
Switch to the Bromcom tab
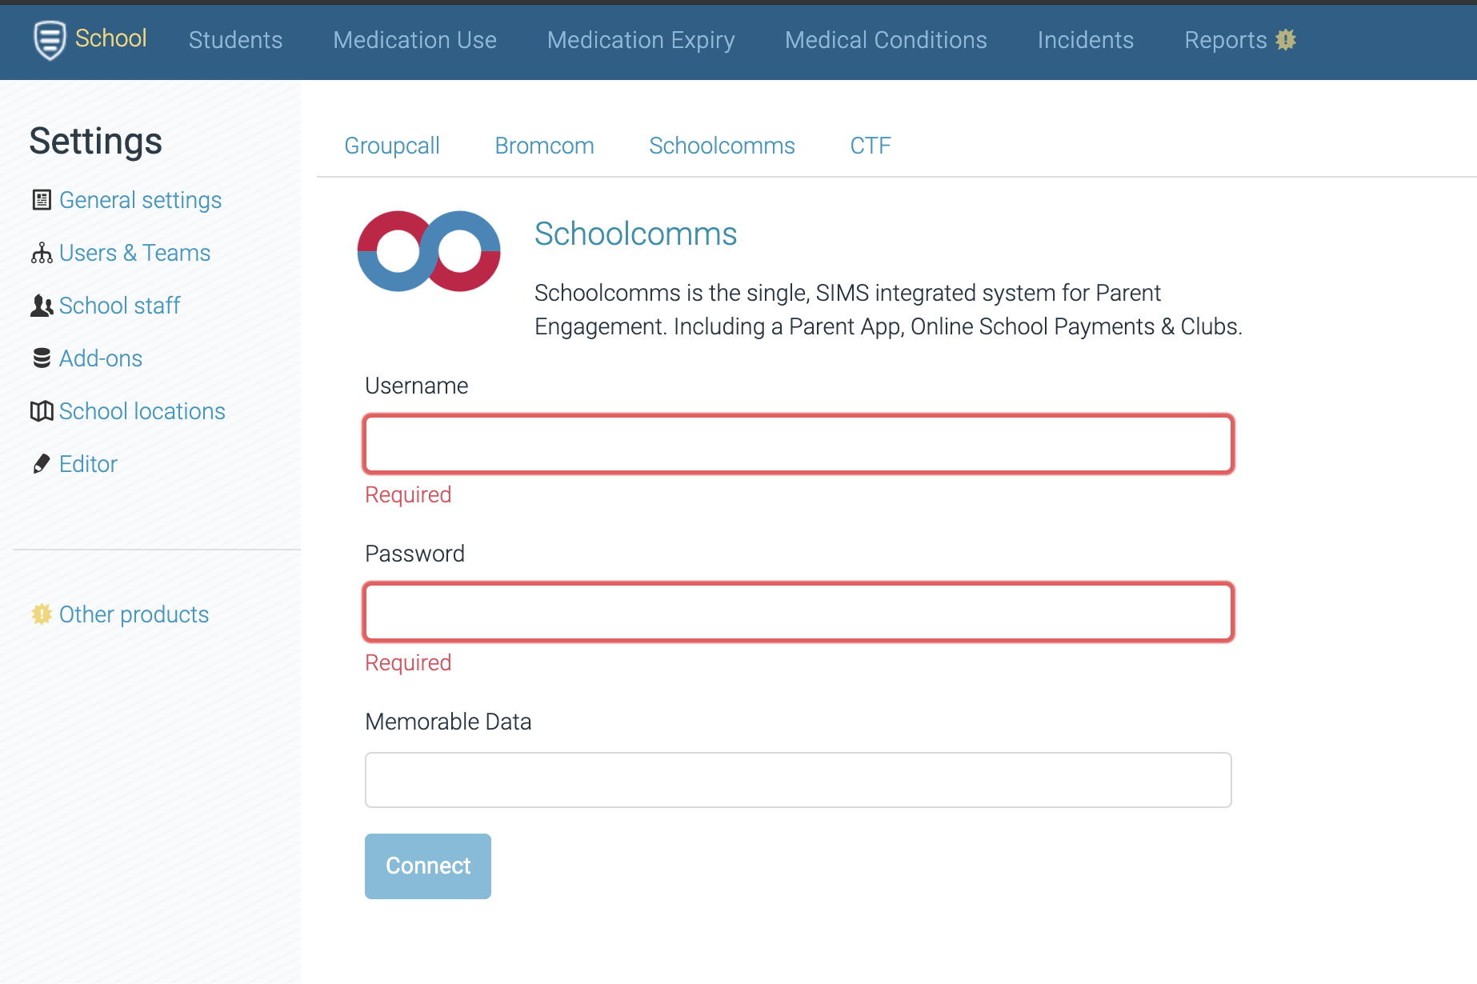tap(544, 146)
